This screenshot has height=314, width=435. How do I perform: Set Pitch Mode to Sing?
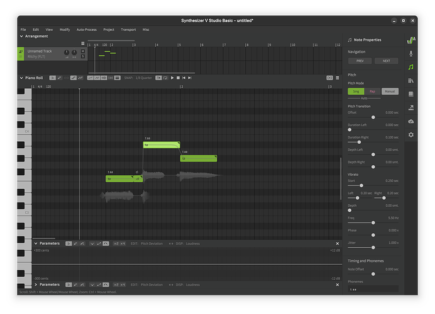(x=356, y=91)
